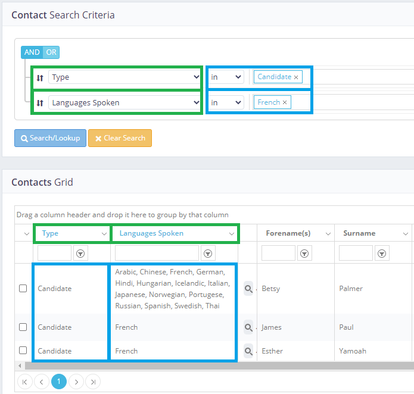Open the selection column chevron menu
Image resolution: width=414 pixels, height=394 pixels.
[x=27, y=234]
